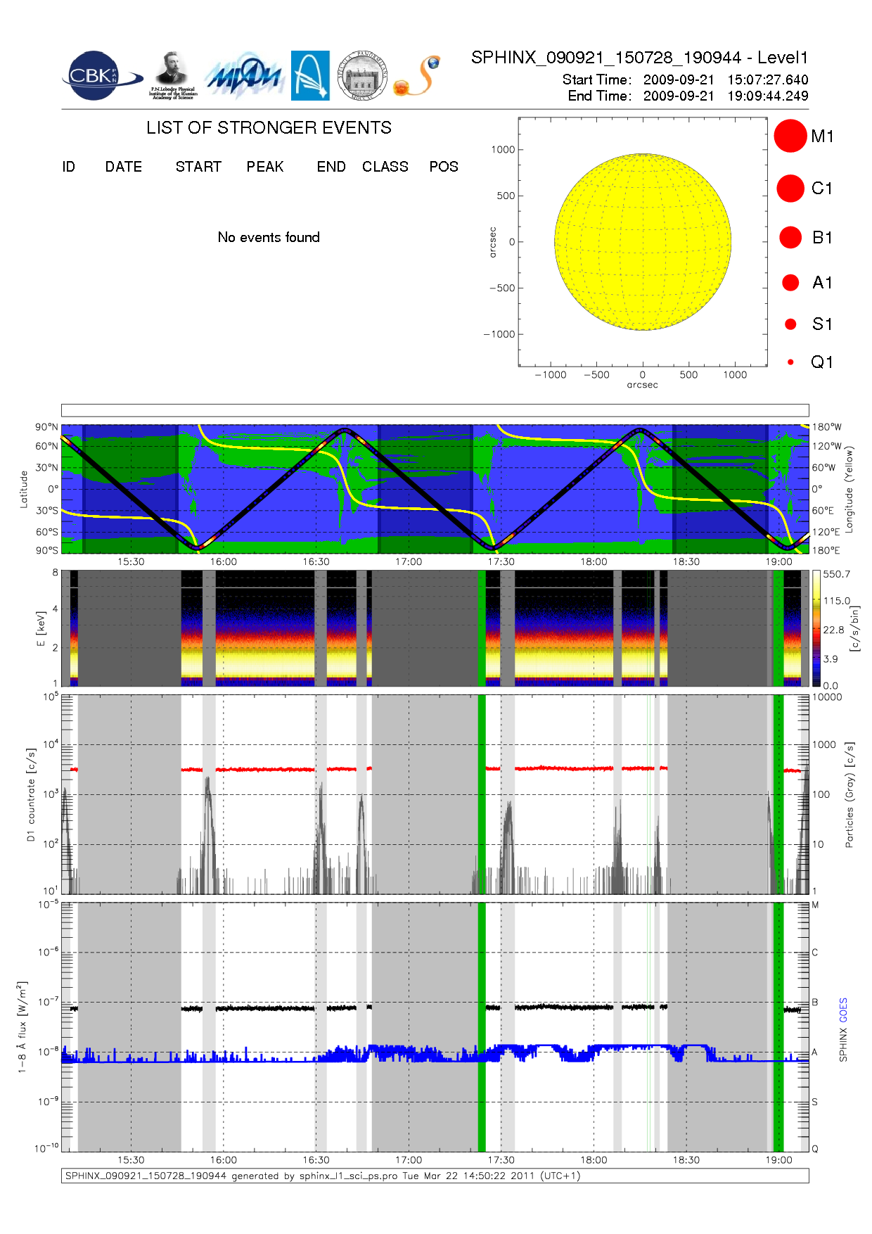Click the E [keV] axis label

(x=41, y=628)
